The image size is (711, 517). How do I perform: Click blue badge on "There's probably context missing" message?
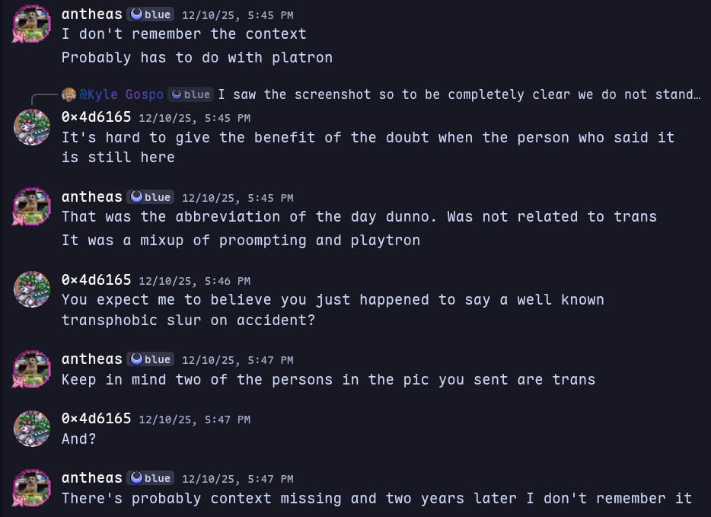pos(151,478)
